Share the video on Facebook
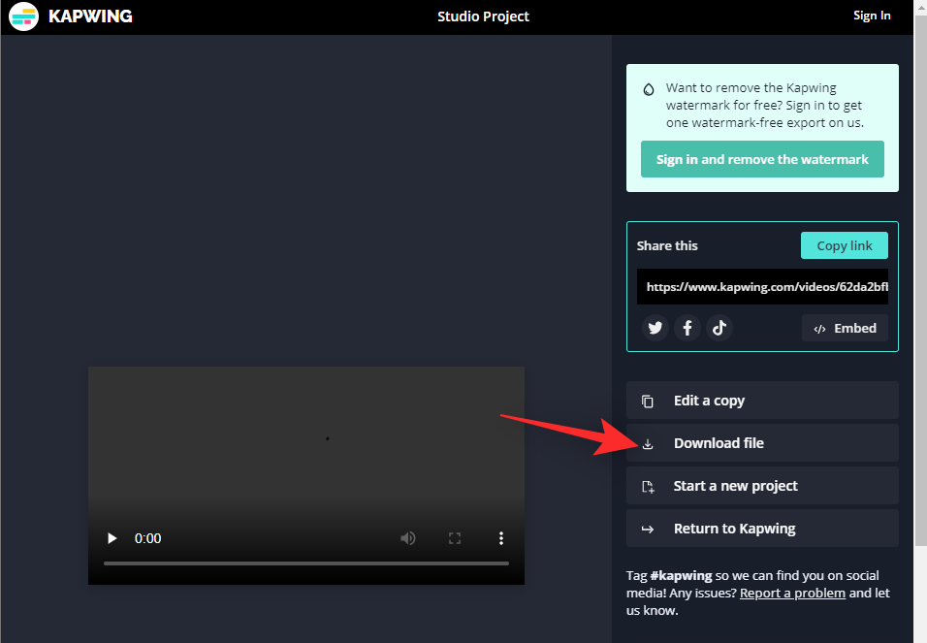The image size is (927, 643). [687, 328]
